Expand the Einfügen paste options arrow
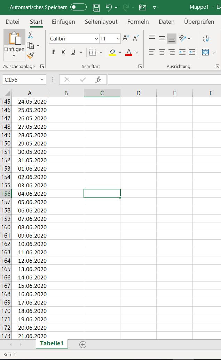 [14, 55]
